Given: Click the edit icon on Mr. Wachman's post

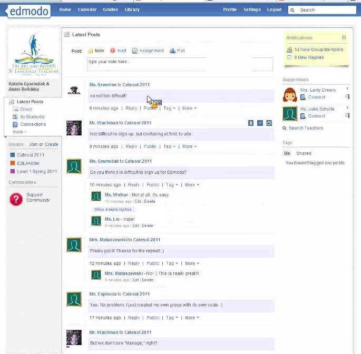Looking at the screenshot, I should (x=260, y=123).
